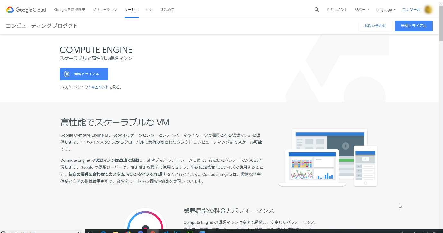443x233 pixels.
Task: Play the video in the laptop illustration
Action: point(346,146)
